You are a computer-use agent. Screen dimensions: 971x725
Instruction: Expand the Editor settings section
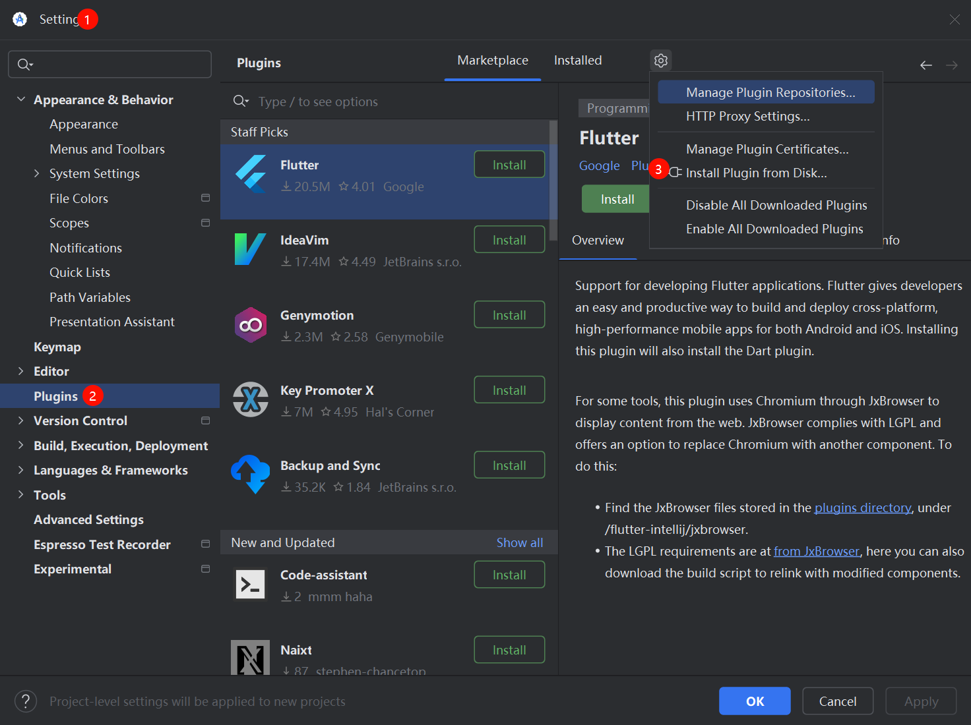click(21, 371)
